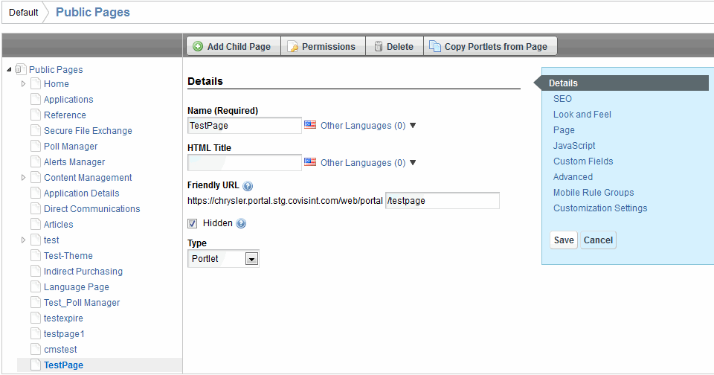Select Poll Manager page in the tree
Screen dimensions: 714x375
71,147
